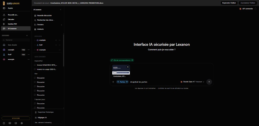Viewport: 259px width, 126px height.
Task: Send the message with arrow button
Action: click(x=209, y=82)
